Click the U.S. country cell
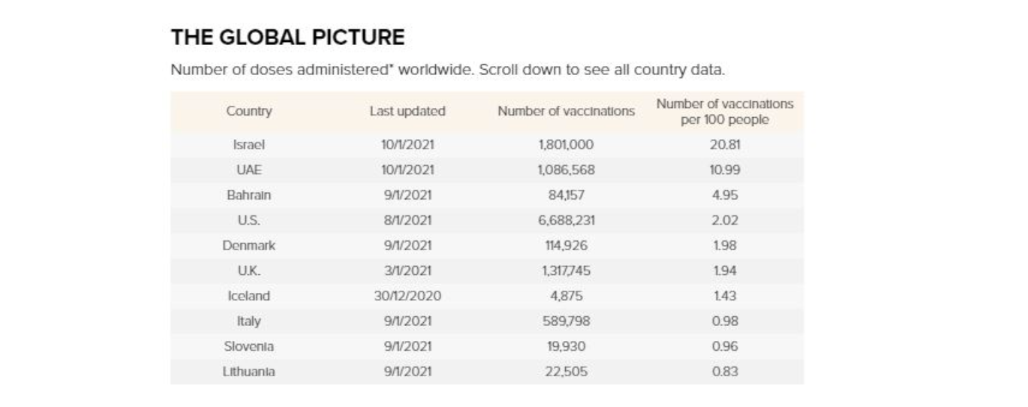Screen dimensions: 1028x407 (x=249, y=221)
